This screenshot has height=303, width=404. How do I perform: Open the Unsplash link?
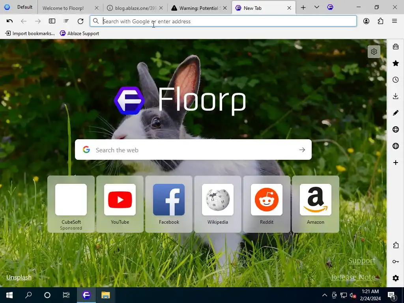pyautogui.click(x=19, y=277)
